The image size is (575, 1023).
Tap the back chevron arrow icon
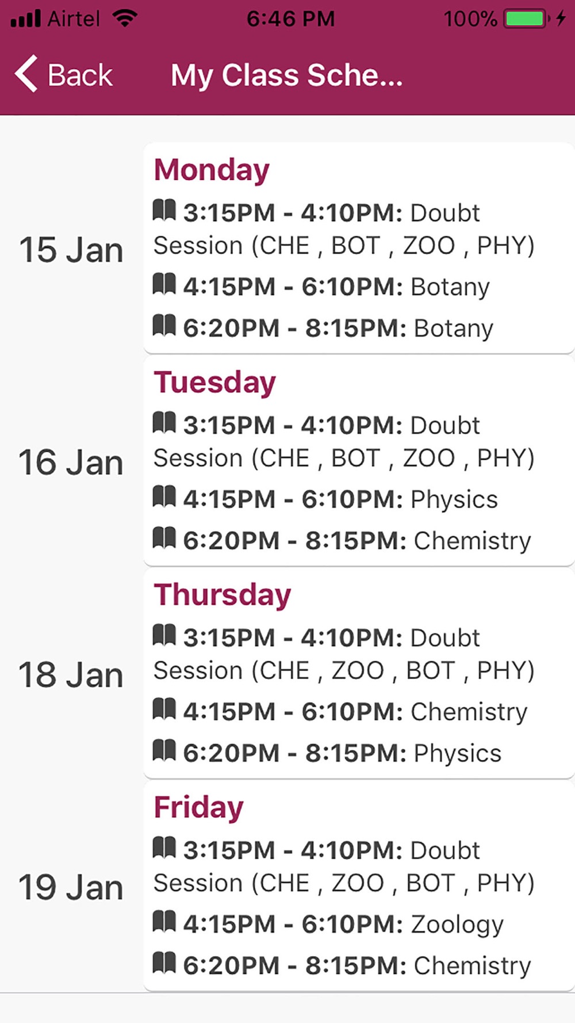(x=26, y=74)
